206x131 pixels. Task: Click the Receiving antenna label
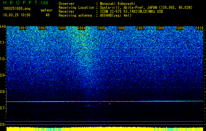75,15
